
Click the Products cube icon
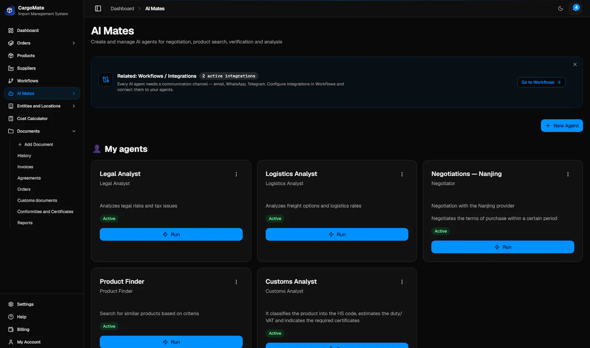[x=11, y=56]
